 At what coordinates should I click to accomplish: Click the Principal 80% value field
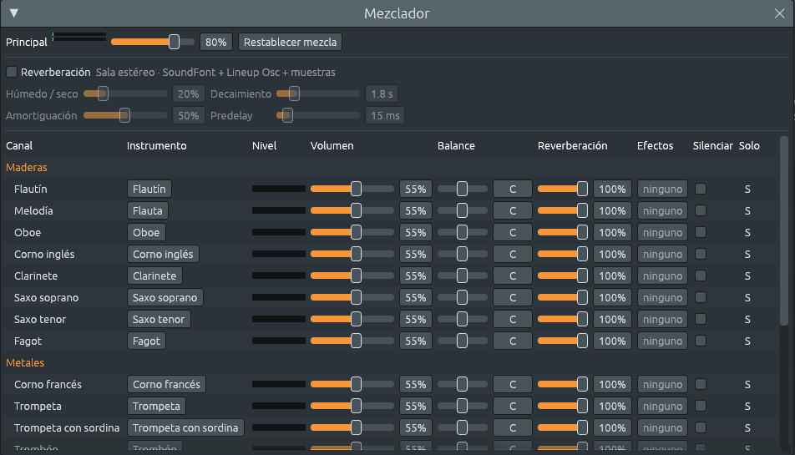click(216, 42)
